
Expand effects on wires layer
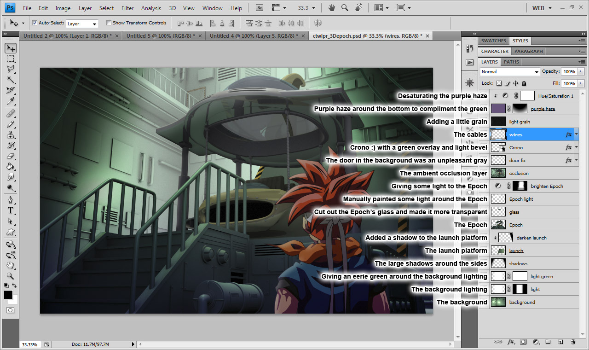click(577, 134)
